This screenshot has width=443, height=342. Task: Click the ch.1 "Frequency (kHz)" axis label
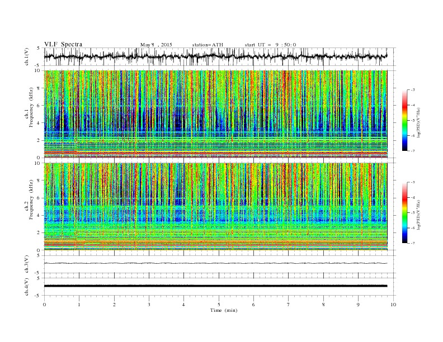tap(31, 107)
